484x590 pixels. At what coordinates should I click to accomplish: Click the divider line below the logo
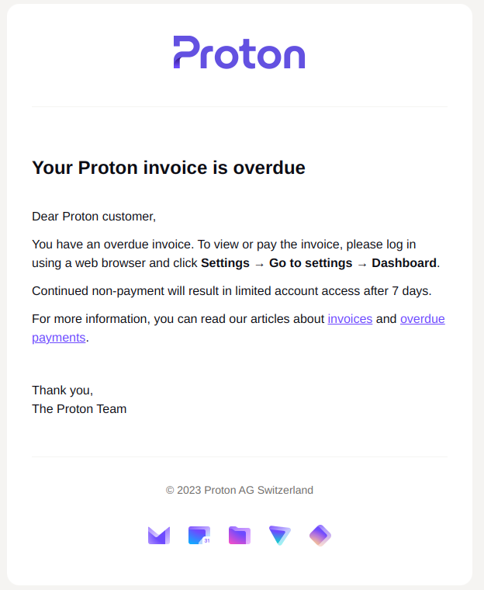pos(239,106)
